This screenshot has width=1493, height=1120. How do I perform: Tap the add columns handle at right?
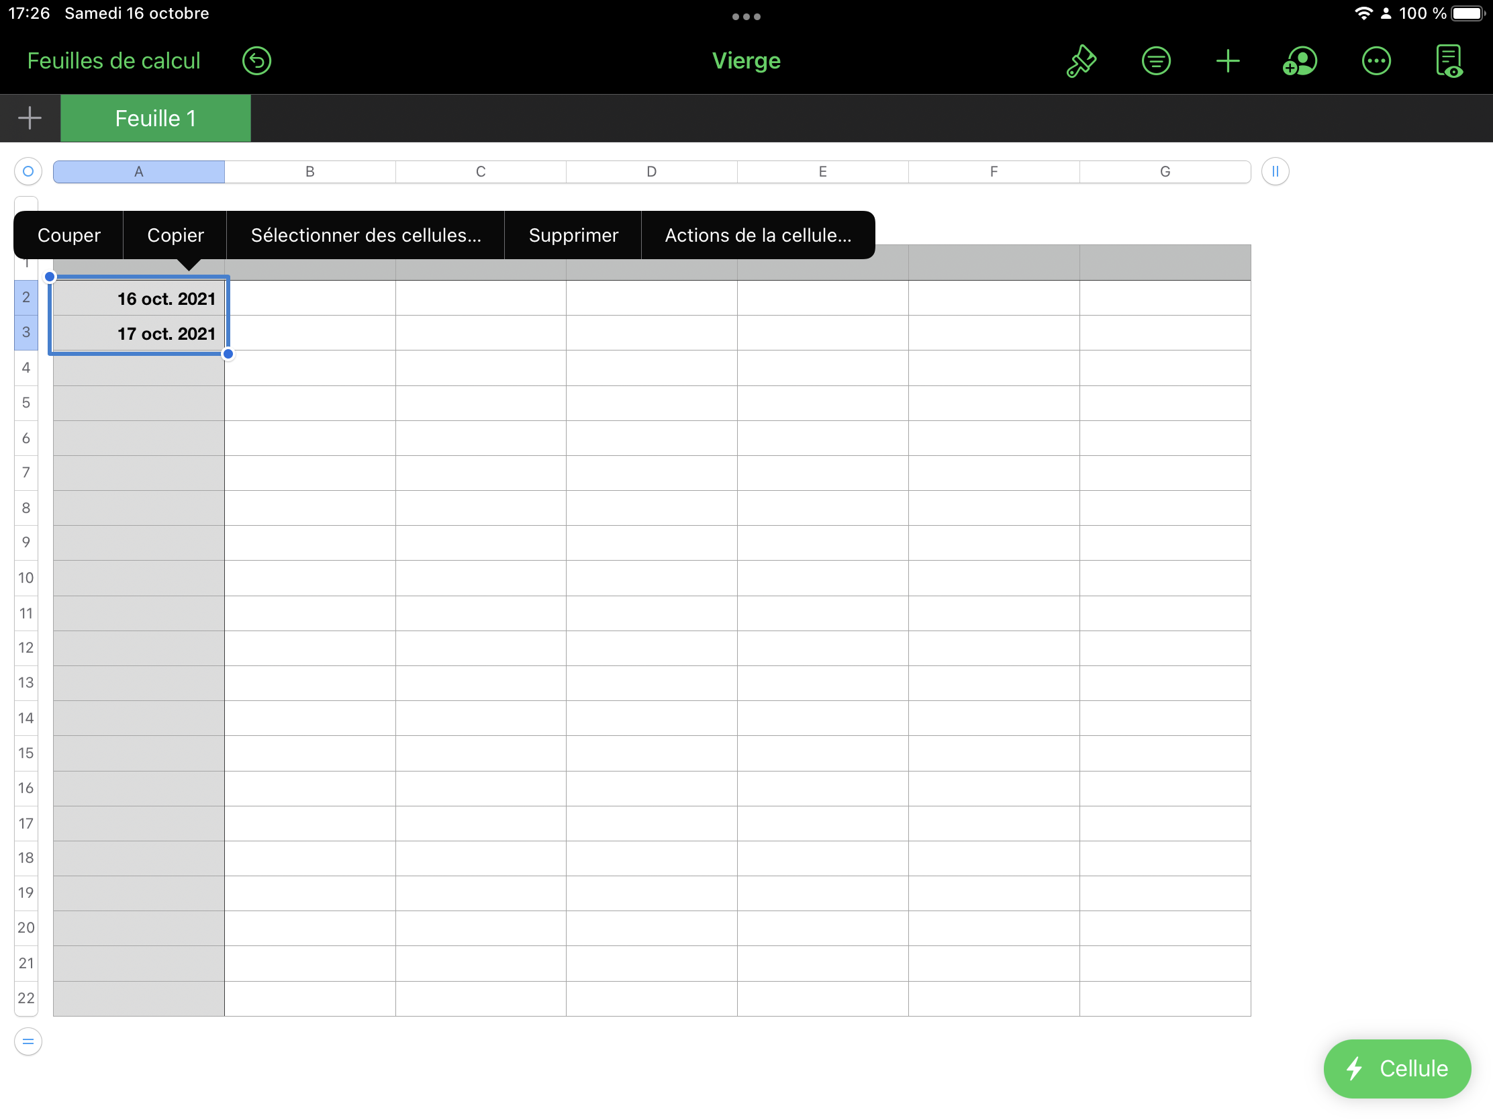(1275, 171)
